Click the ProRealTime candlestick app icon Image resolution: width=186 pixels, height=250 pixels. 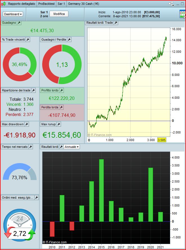(3, 3)
